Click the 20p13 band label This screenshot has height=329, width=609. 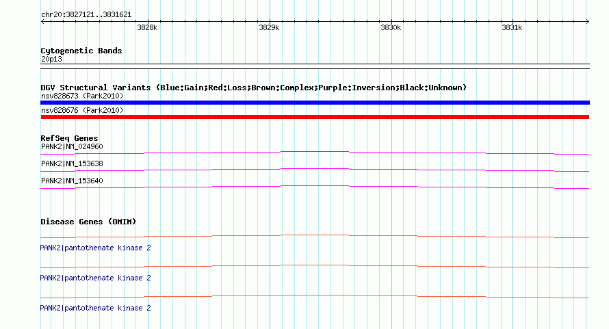pos(51,59)
